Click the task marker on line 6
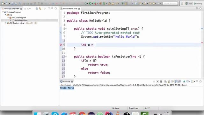This screenshot has width=204, height=115. point(61,33)
